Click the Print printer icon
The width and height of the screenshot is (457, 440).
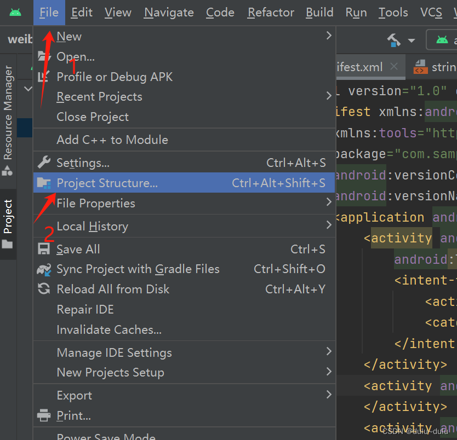pos(44,415)
